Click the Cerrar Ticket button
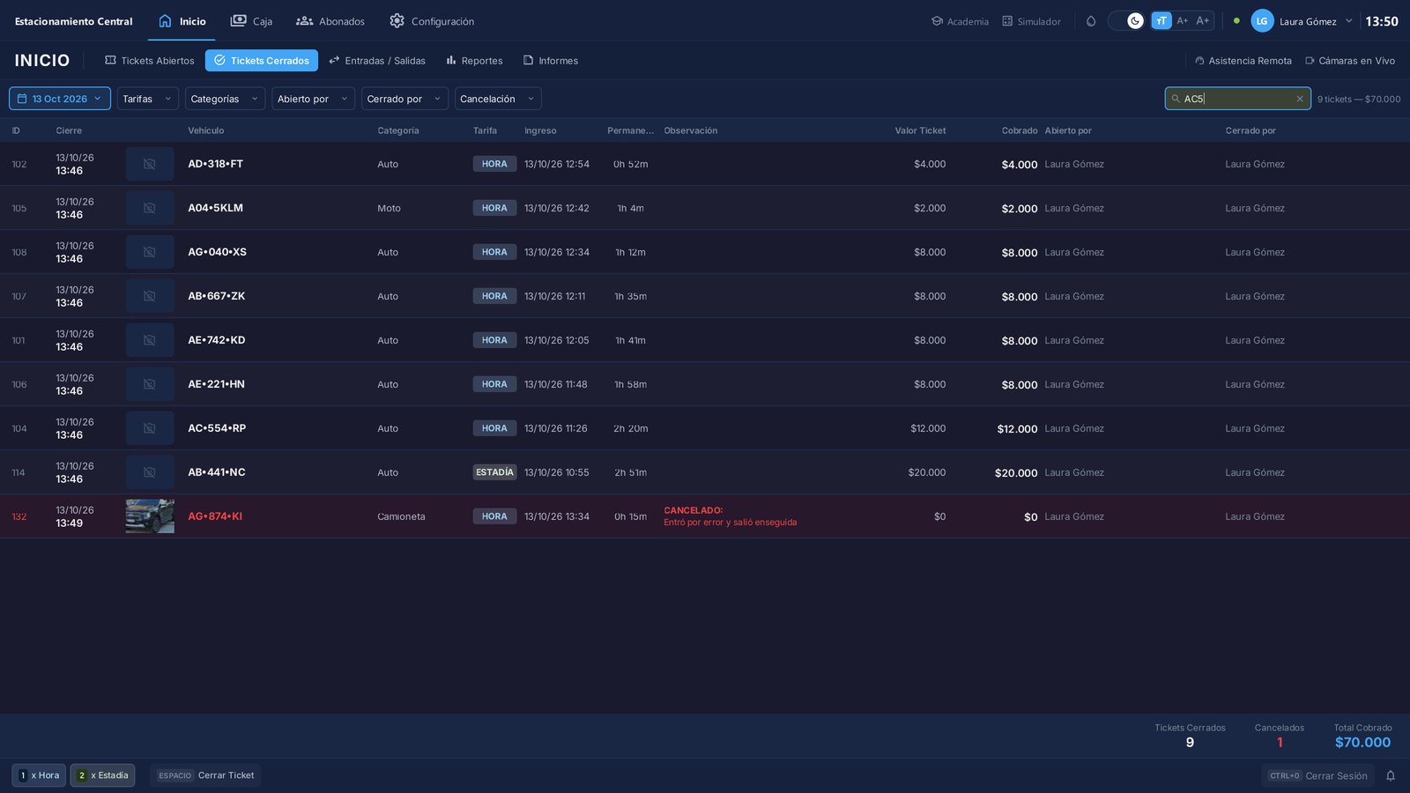Image resolution: width=1410 pixels, height=793 pixels. click(x=205, y=775)
